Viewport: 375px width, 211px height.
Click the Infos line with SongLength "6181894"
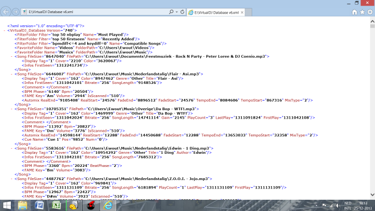point(154,188)
